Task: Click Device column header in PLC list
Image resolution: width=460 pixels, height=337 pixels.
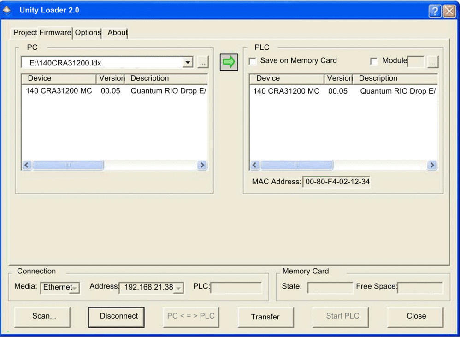Action: pos(287,79)
